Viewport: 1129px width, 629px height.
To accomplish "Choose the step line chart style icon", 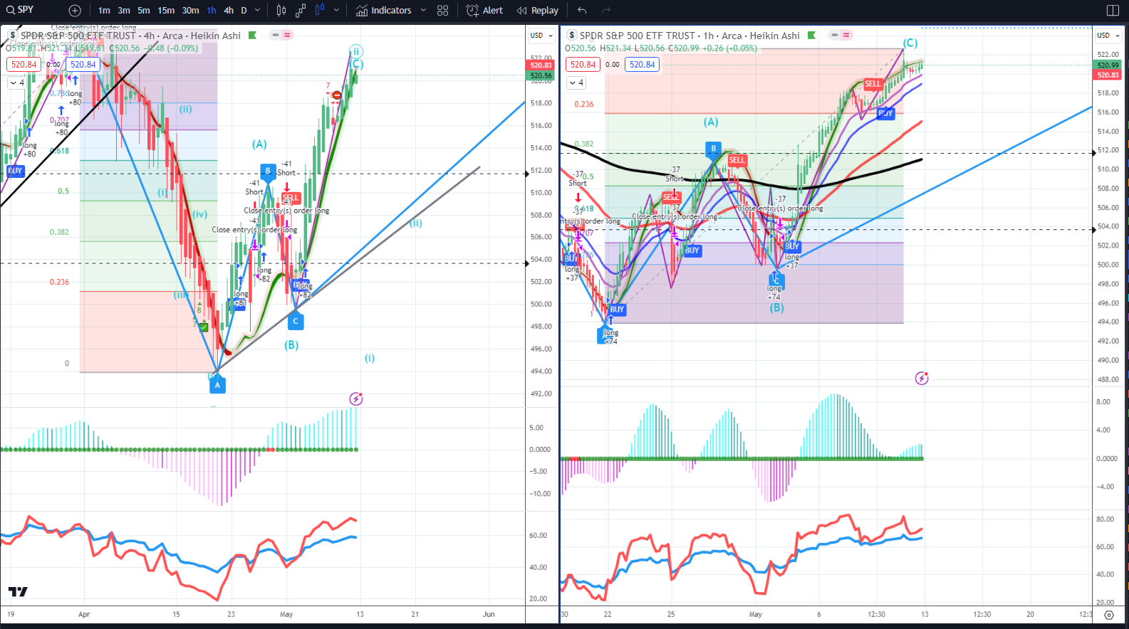I will point(301,11).
